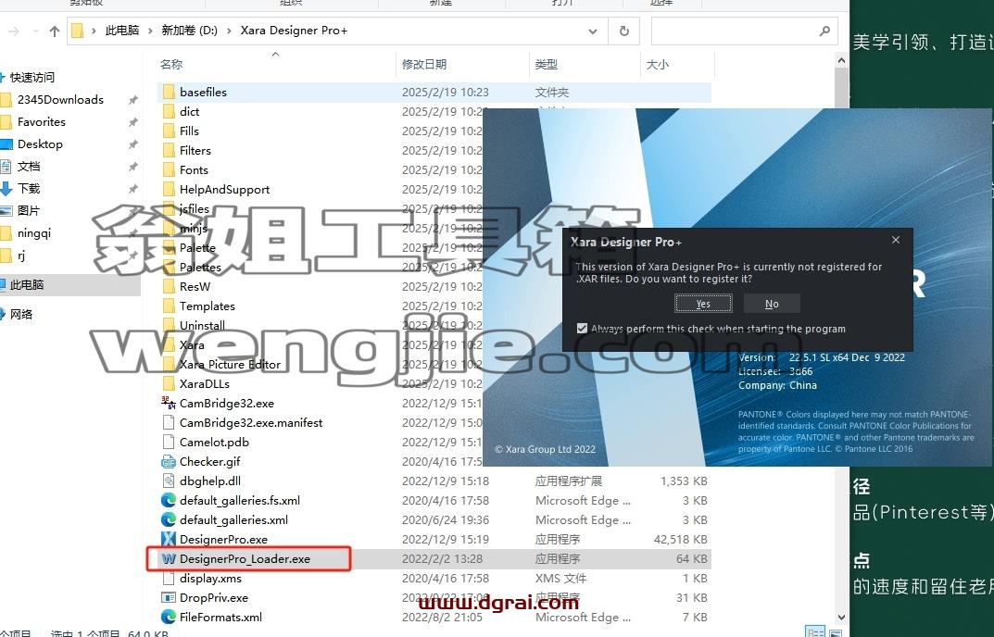Click the Fonts folder icon
994x637 pixels.
pyautogui.click(x=168, y=169)
